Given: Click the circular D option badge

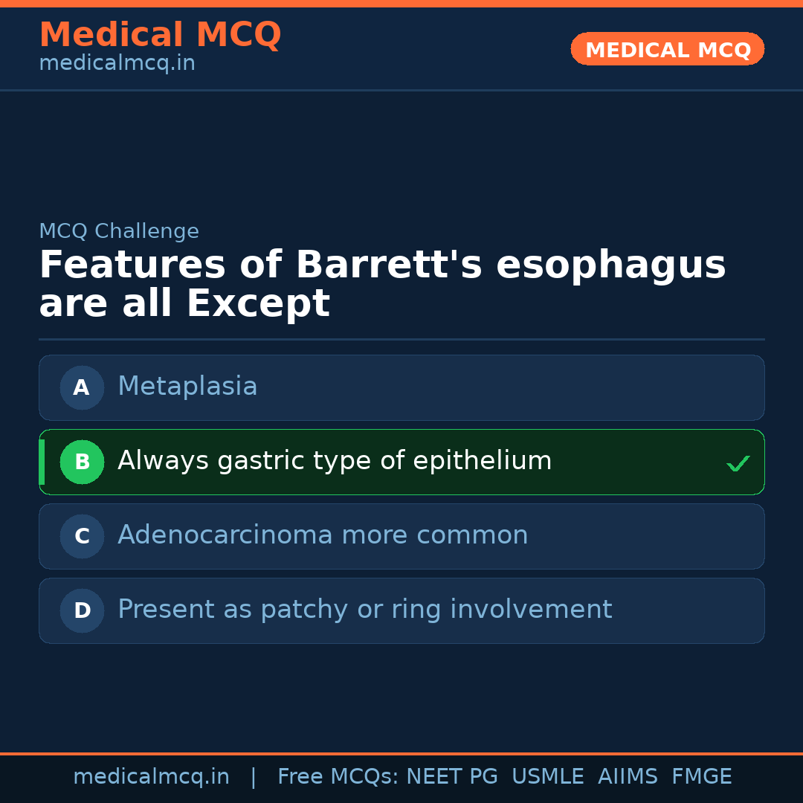Looking at the screenshot, I should pos(82,610).
